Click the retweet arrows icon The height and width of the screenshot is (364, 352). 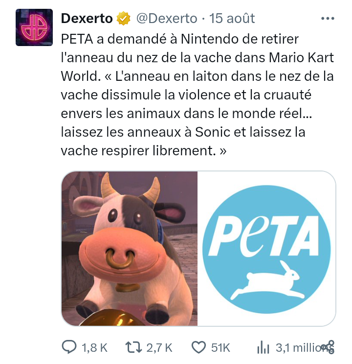point(133,347)
